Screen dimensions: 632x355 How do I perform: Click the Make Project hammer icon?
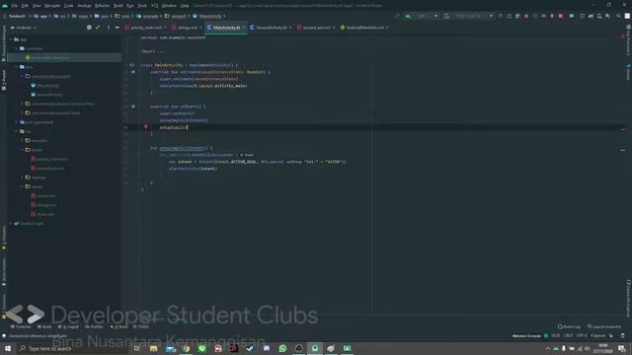397,16
